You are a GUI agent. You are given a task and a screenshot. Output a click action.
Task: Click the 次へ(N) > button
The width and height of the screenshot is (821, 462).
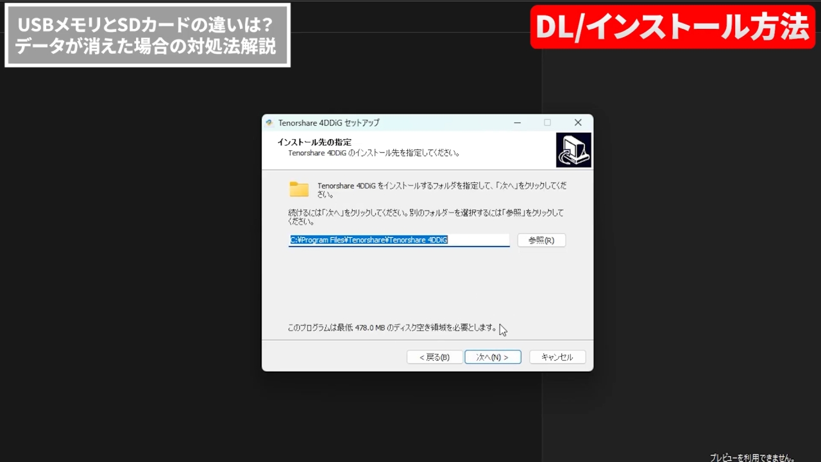[x=493, y=357]
